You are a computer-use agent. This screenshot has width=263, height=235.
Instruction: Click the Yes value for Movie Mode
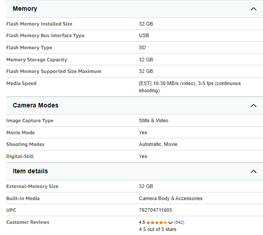coord(143,132)
